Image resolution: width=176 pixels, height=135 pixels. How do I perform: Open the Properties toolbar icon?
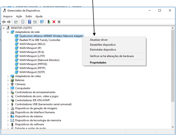[23, 22]
